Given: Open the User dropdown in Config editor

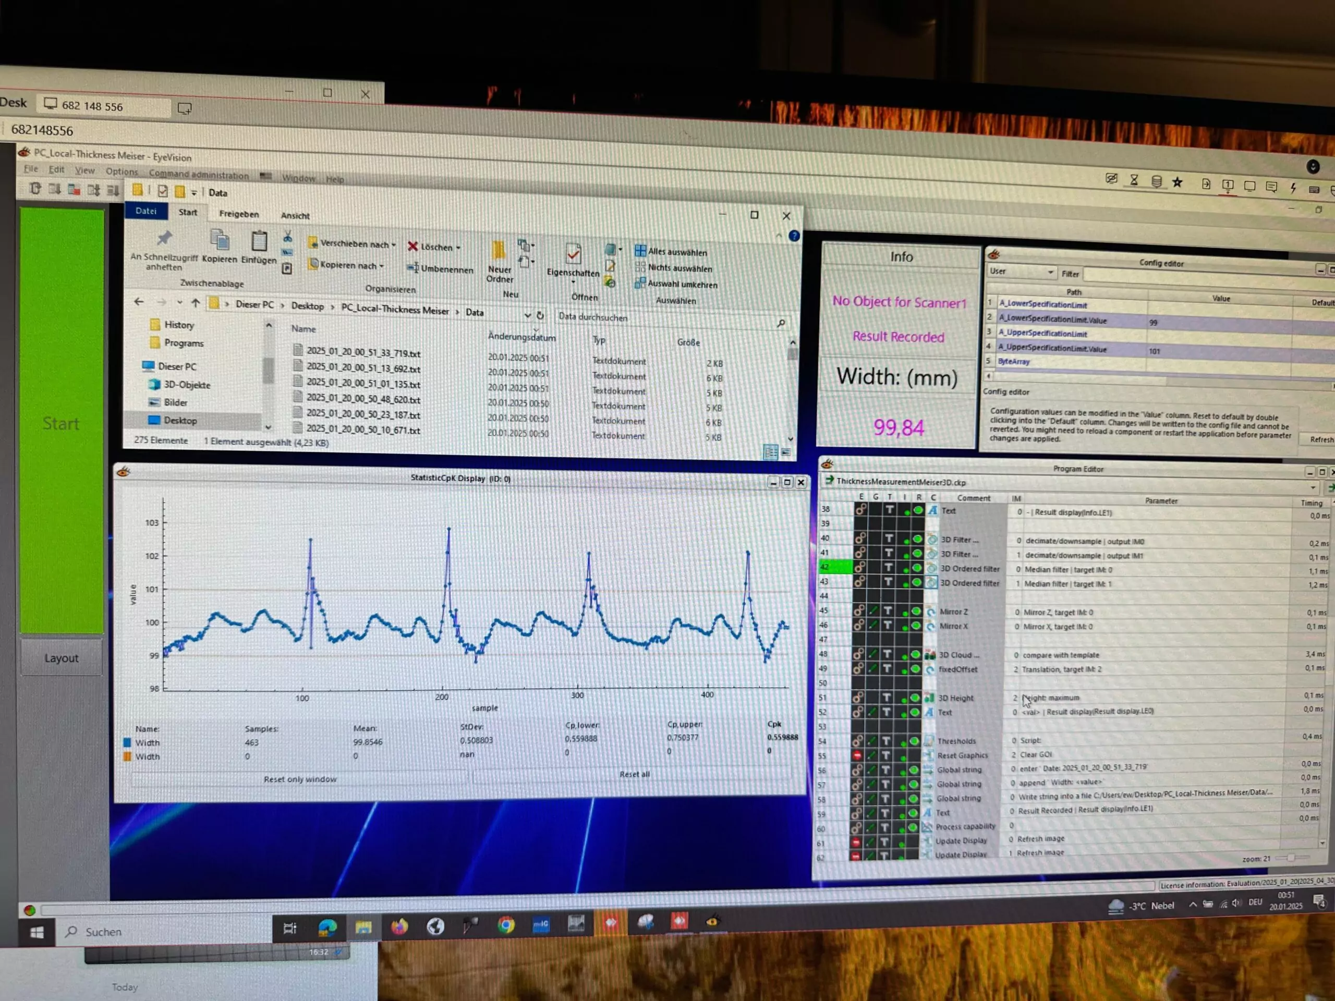Looking at the screenshot, I should tap(1022, 272).
